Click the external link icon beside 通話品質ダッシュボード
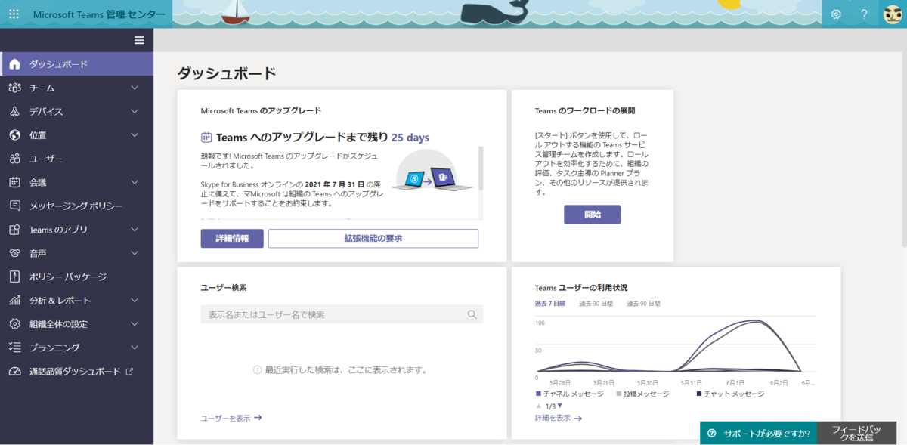Image resolution: width=907 pixels, height=445 pixels. click(x=129, y=371)
